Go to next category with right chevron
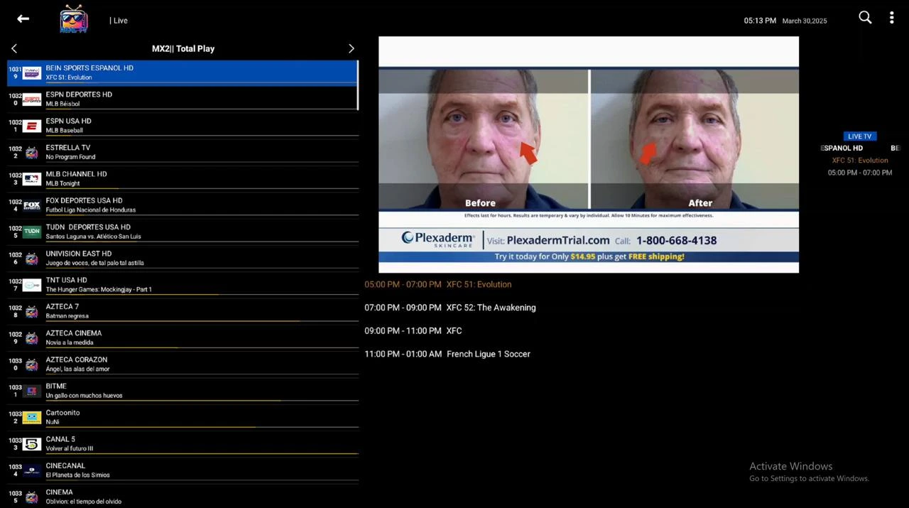The height and width of the screenshot is (508, 909). 351,48
